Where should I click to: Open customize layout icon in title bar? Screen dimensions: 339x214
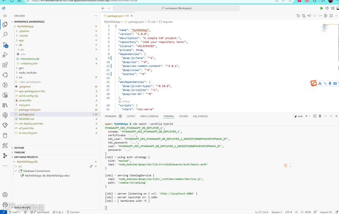coord(333,8)
